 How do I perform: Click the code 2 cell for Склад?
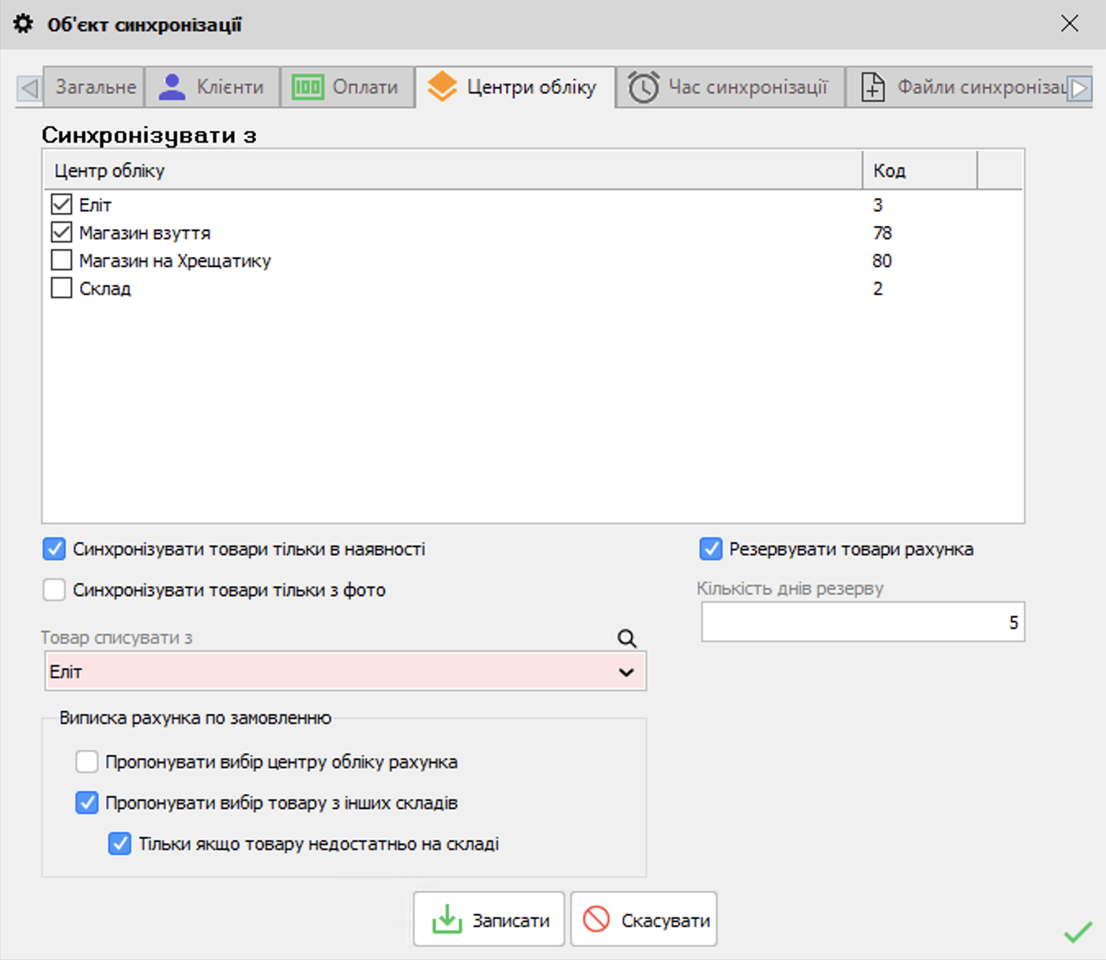[x=877, y=288]
